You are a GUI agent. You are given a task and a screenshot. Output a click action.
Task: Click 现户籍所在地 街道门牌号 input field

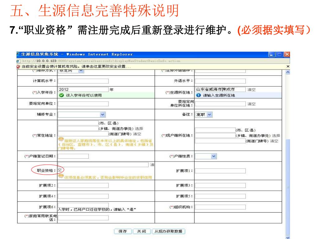click(x=220, y=141)
